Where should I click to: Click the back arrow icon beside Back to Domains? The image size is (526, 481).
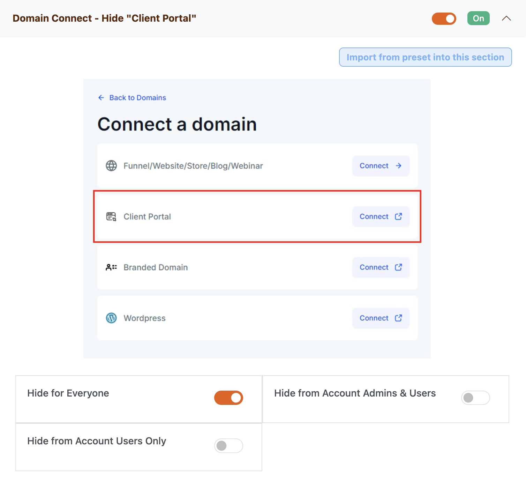point(101,98)
